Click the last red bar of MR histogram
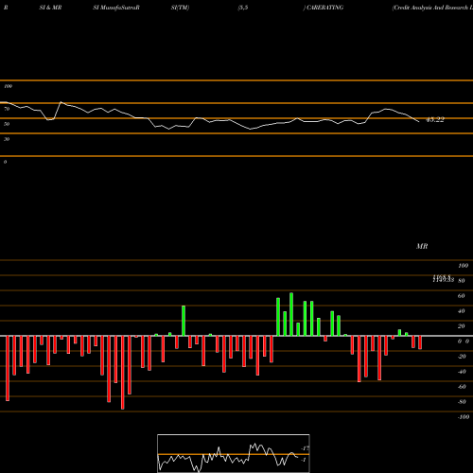Screen dimensions: 473x473 point(420,342)
